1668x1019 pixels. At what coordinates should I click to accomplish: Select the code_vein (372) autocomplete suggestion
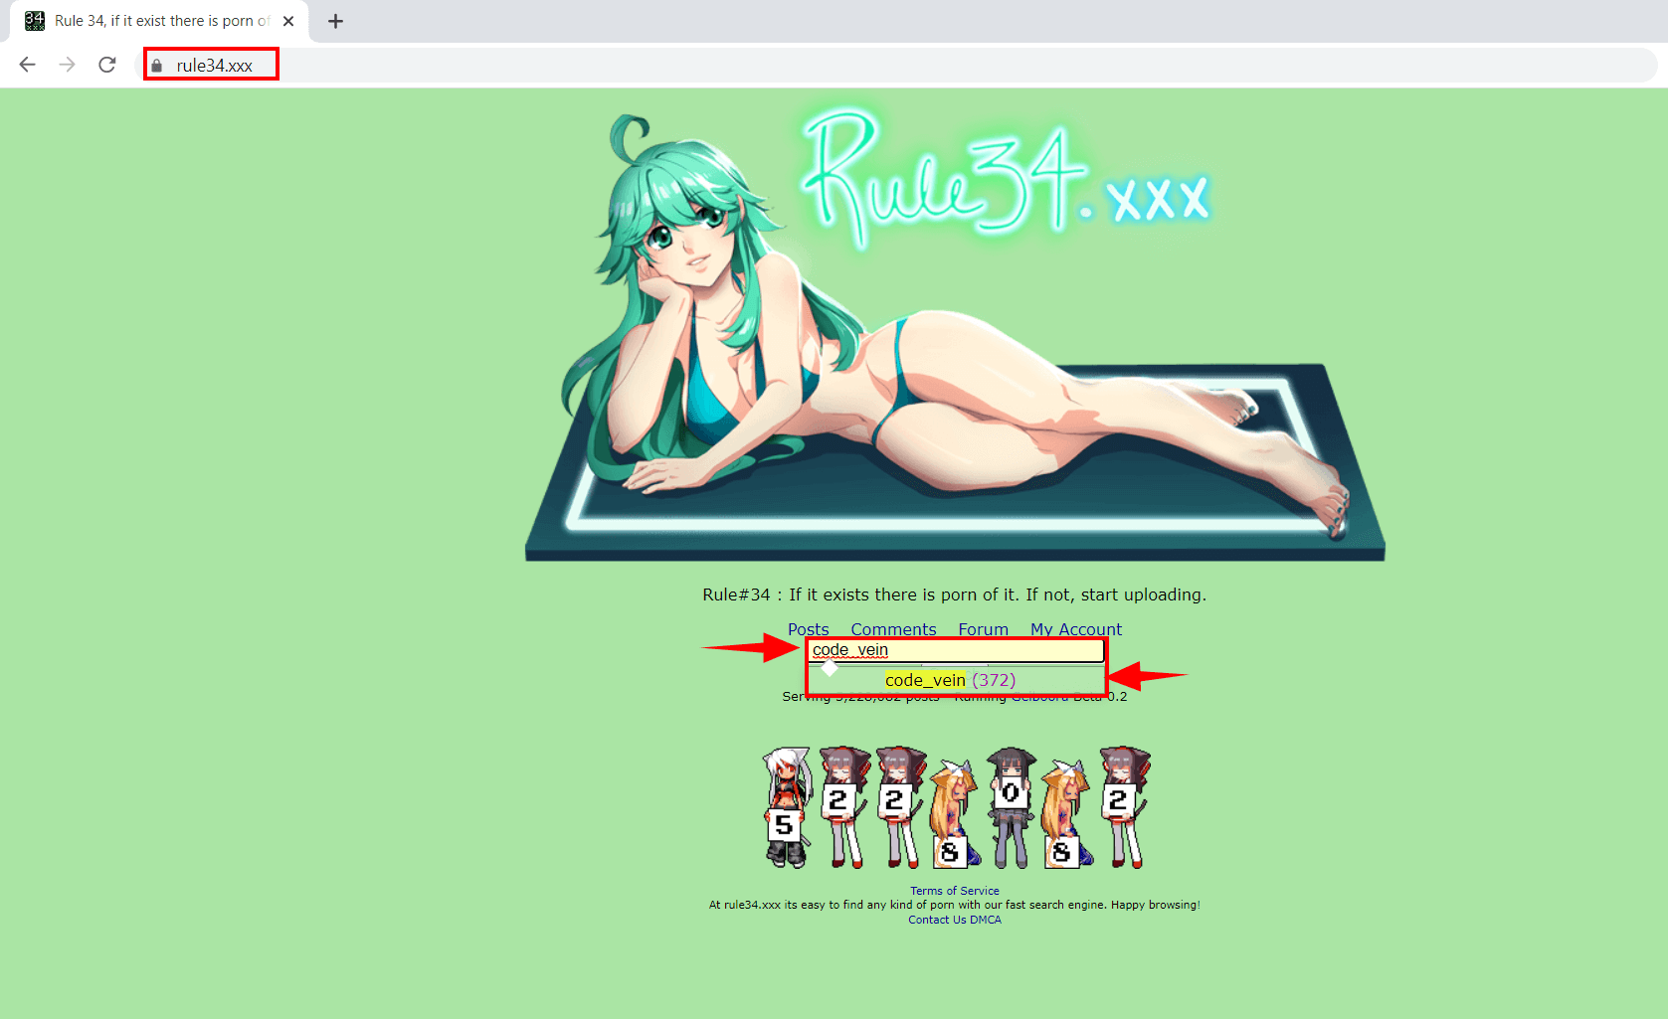950,680
